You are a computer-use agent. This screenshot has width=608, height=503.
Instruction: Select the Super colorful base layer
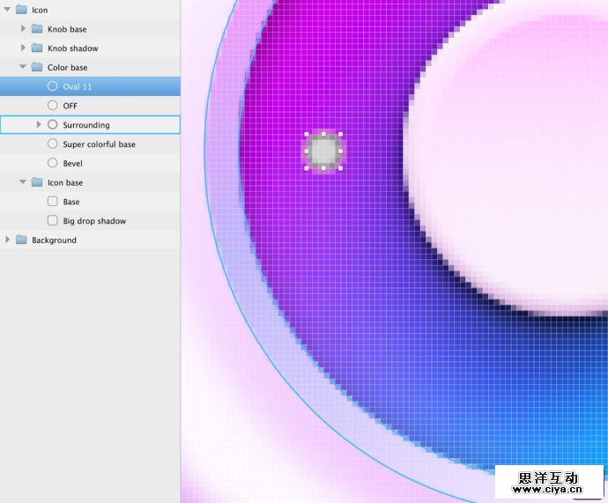tap(99, 144)
